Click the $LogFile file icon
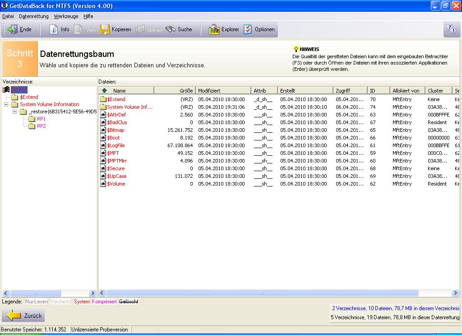 tap(103, 145)
